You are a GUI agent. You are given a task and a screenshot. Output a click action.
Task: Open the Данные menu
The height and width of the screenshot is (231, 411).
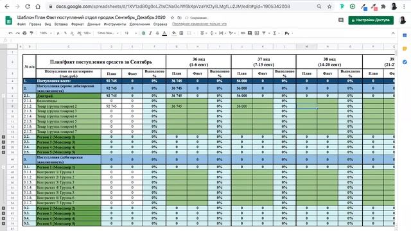[94, 24]
